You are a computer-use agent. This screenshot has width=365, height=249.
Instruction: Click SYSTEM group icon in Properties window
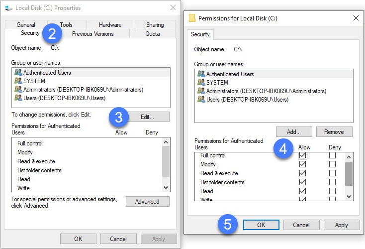[18, 81]
